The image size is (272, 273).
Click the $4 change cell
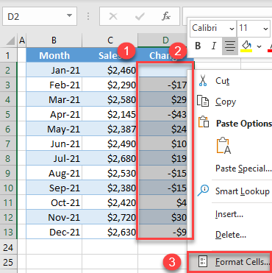point(163,202)
